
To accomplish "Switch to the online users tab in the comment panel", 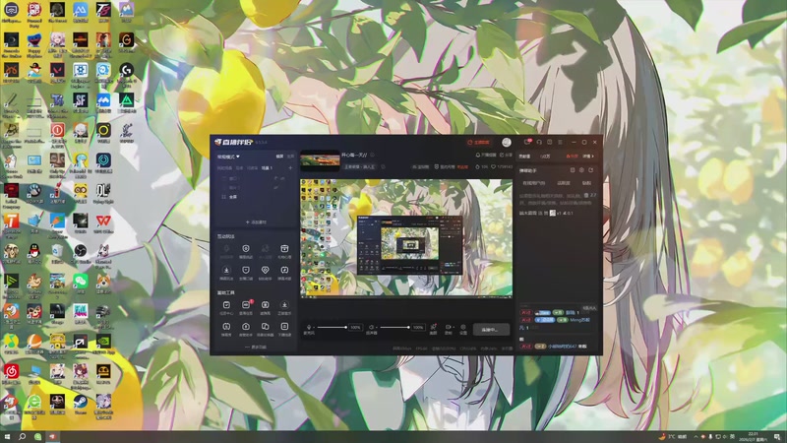I will pos(533,183).
